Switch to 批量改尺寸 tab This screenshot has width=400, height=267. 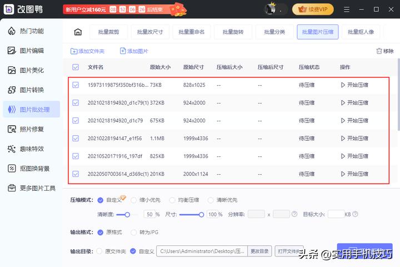[150, 32]
